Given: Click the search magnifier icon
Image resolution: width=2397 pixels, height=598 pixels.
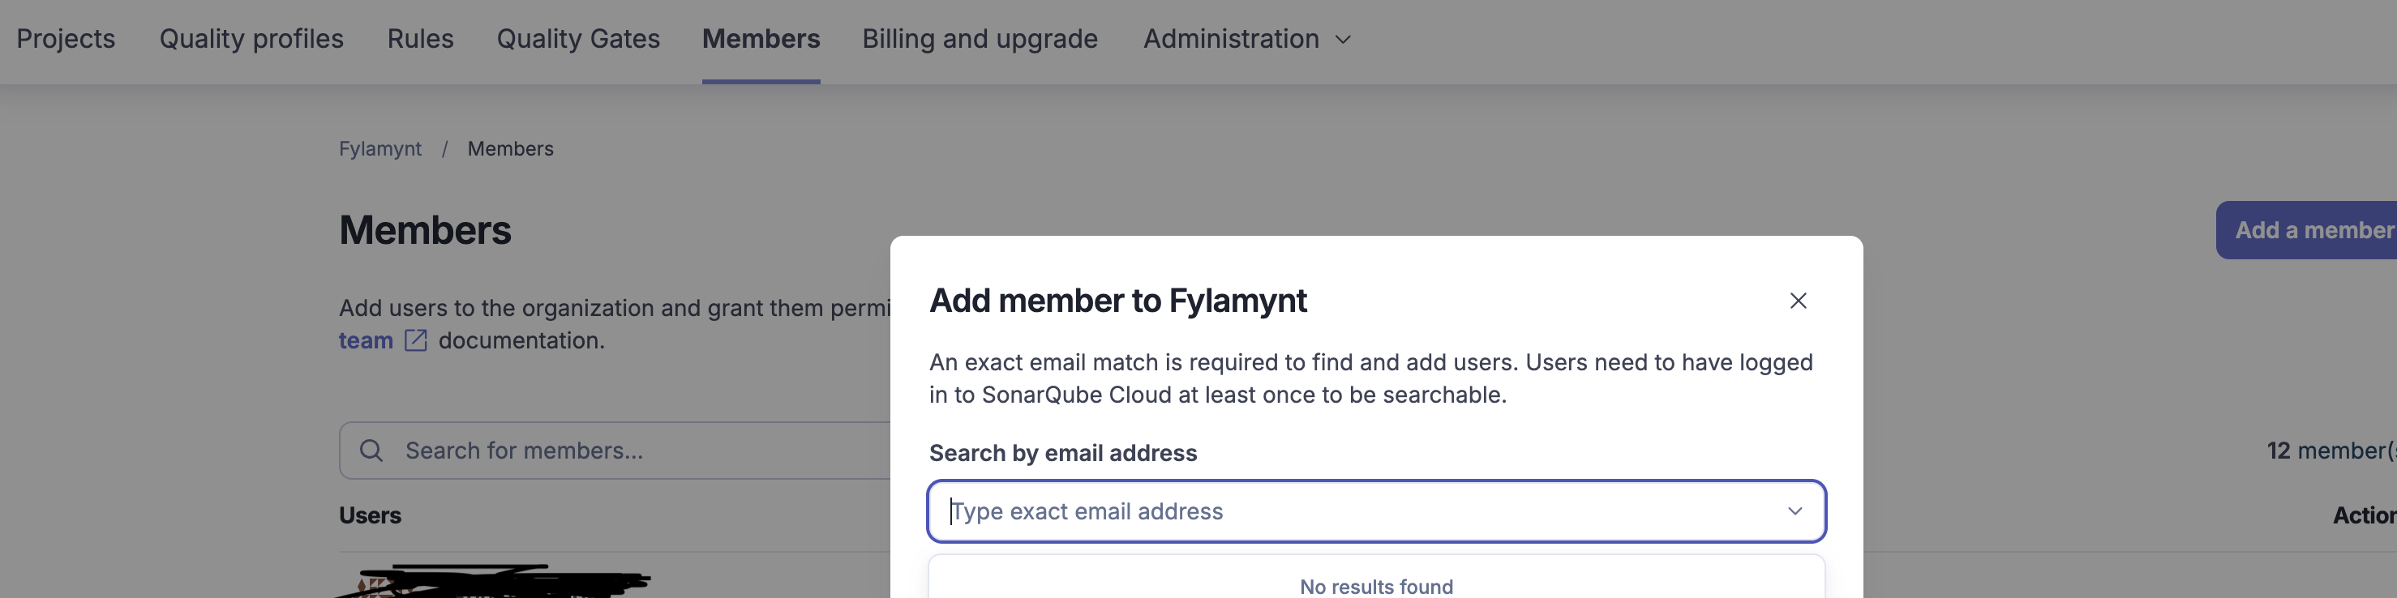Looking at the screenshot, I should point(371,451).
